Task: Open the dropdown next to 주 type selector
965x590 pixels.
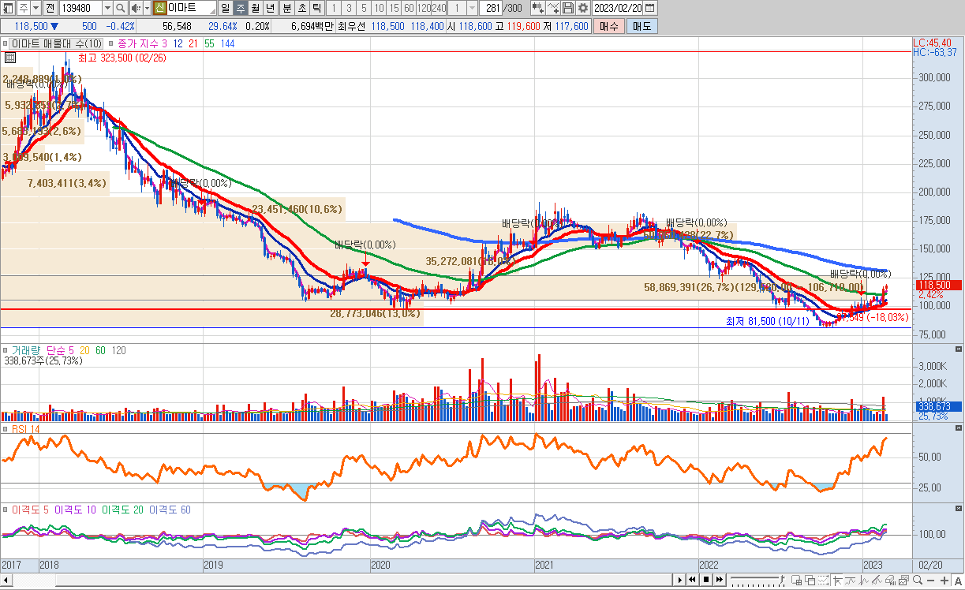Action: point(35,8)
